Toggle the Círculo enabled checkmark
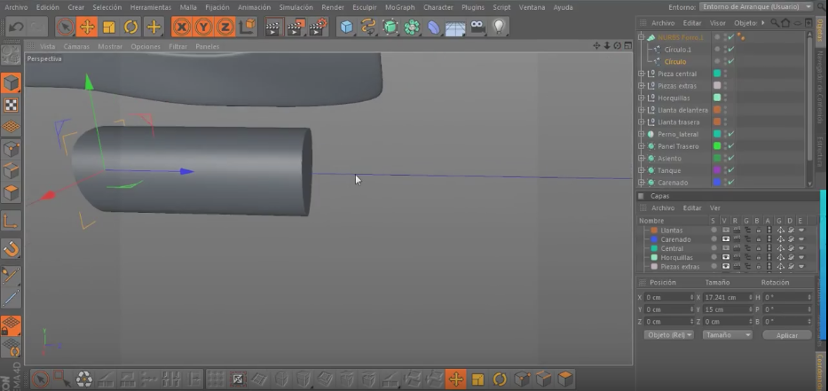Viewport: 828px width, 391px height. [x=731, y=62]
